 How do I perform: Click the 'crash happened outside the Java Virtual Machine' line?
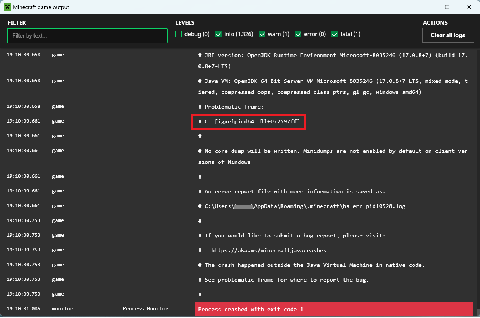point(311,265)
